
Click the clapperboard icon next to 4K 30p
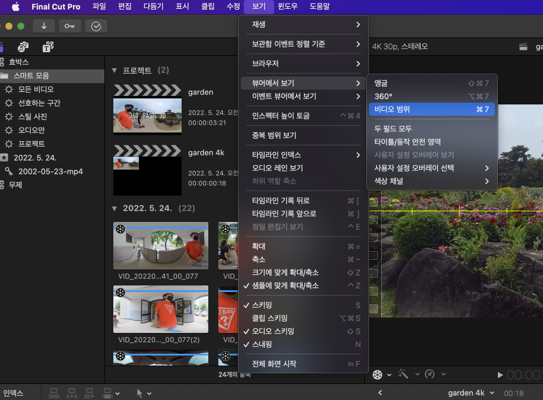click(x=523, y=46)
